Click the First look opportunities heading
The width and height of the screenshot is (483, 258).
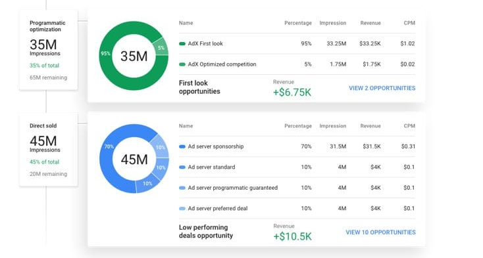pyautogui.click(x=199, y=87)
